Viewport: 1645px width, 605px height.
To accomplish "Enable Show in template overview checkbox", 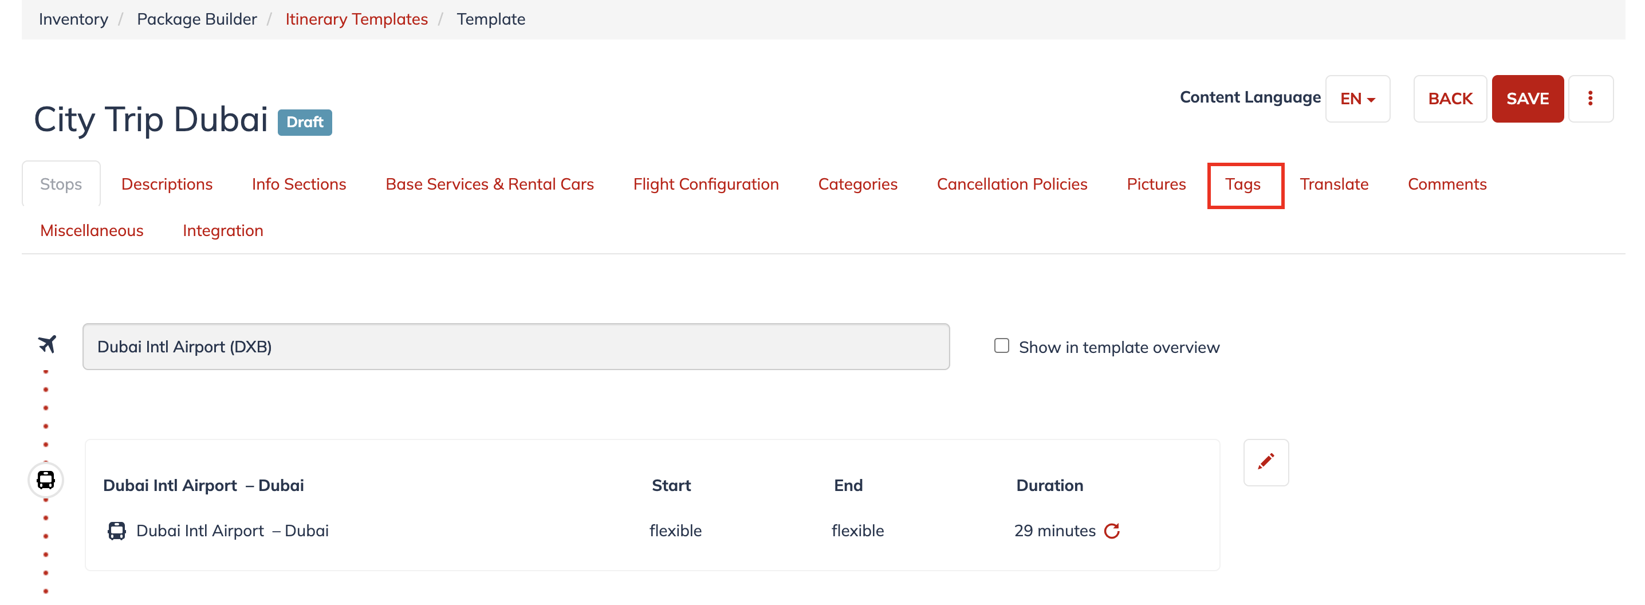I will 1001,345.
